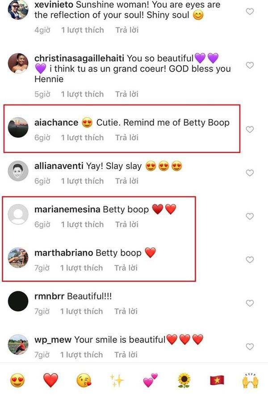Like marthabriano's Betty boop comment
This screenshot has height=395, width=268.
coord(249,259)
